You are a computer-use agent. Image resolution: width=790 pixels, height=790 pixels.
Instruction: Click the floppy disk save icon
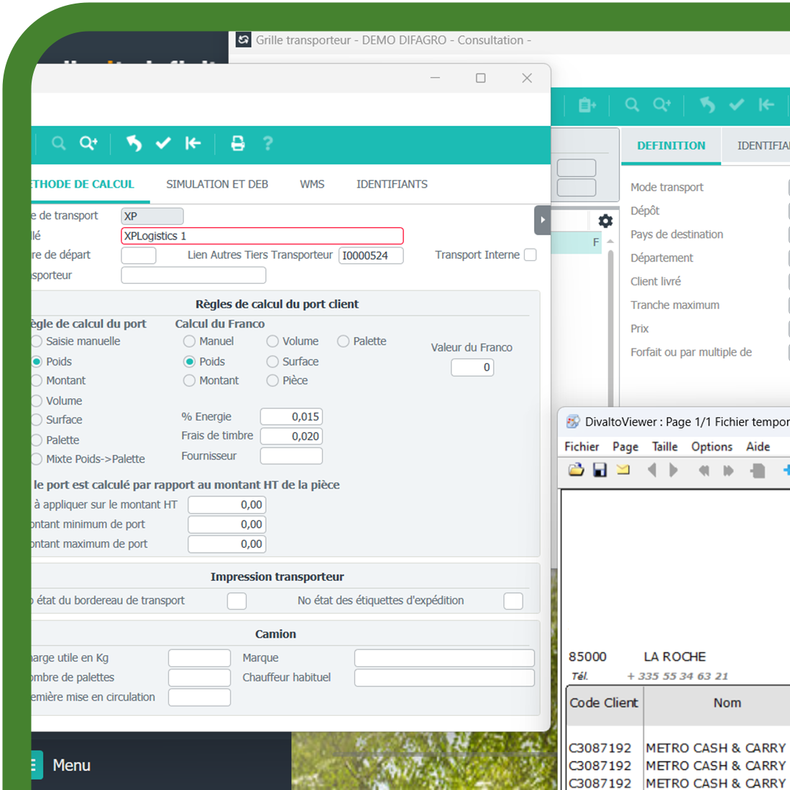click(x=600, y=470)
